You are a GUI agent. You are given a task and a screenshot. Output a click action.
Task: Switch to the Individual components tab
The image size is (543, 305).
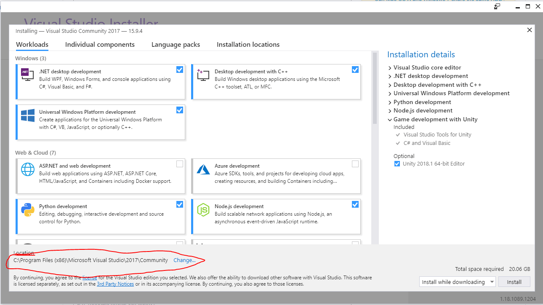100,44
